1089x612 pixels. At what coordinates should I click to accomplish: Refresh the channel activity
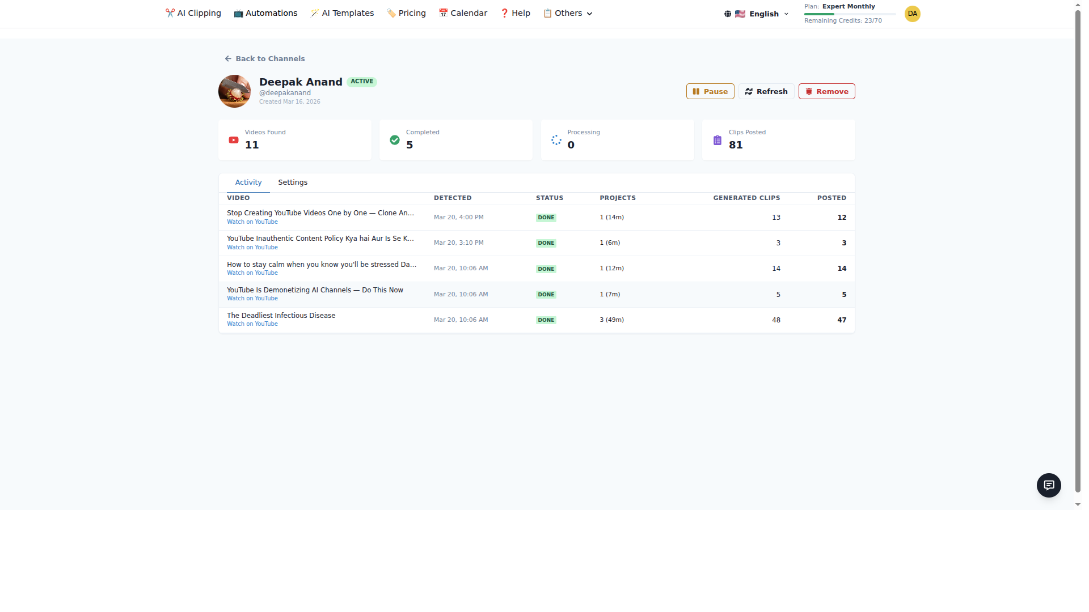tap(766, 91)
